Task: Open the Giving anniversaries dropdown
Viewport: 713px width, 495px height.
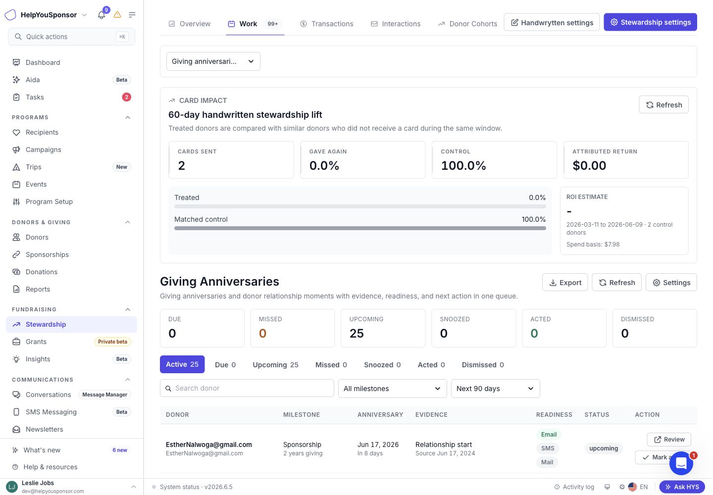Action: (x=213, y=61)
